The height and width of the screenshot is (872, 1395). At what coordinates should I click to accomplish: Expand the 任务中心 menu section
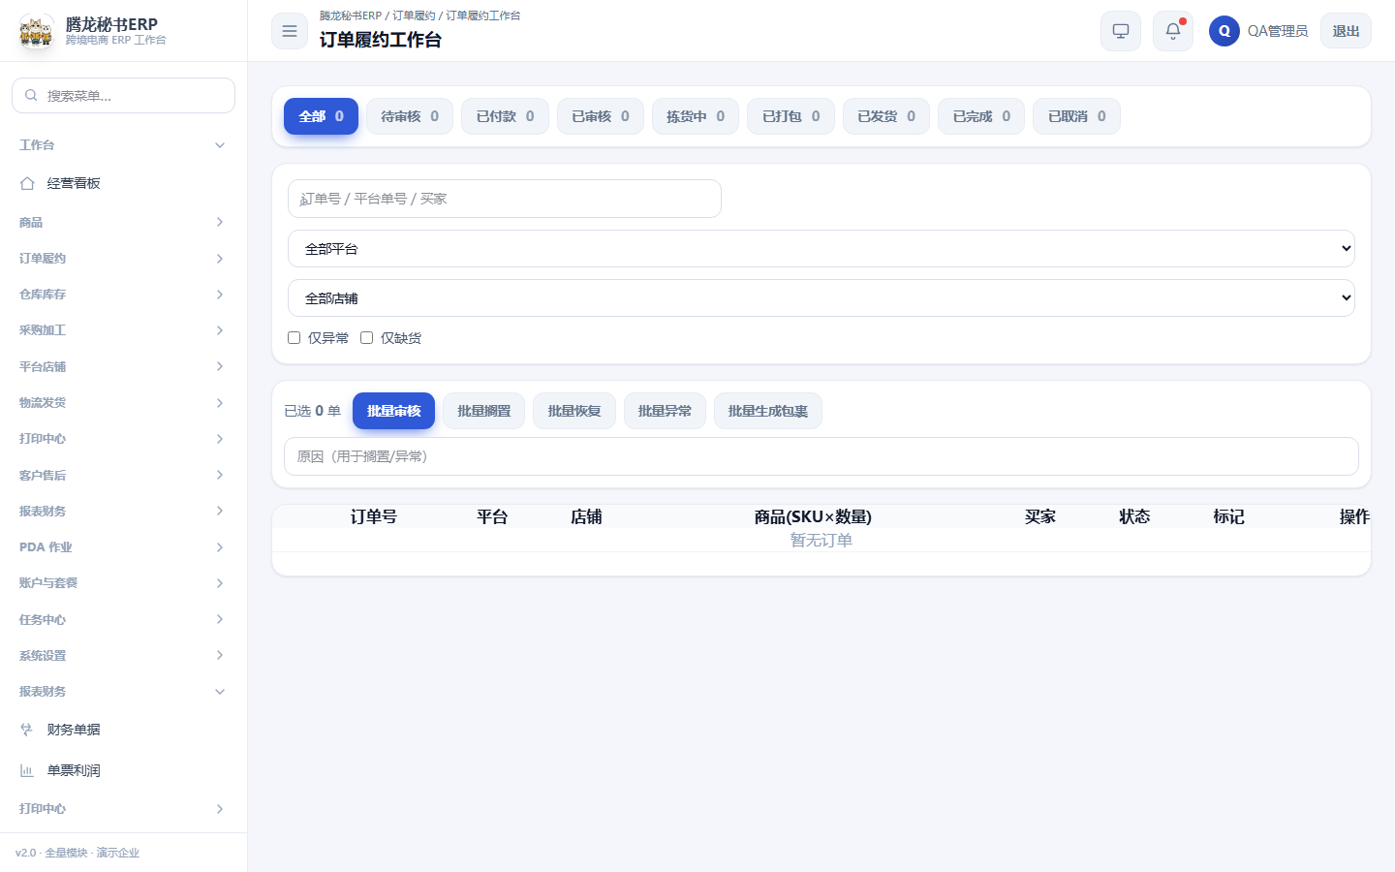[123, 619]
